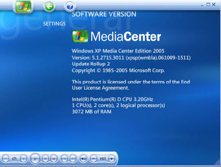Click the Update Rollup 2 line
The width and height of the screenshot is (221, 167).
pos(91,64)
